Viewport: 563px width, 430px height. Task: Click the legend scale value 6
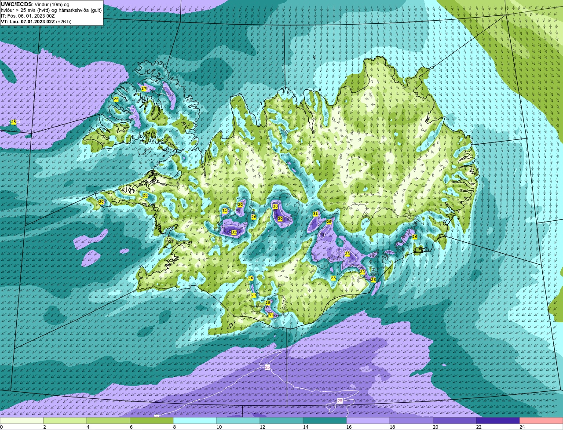tap(131, 427)
